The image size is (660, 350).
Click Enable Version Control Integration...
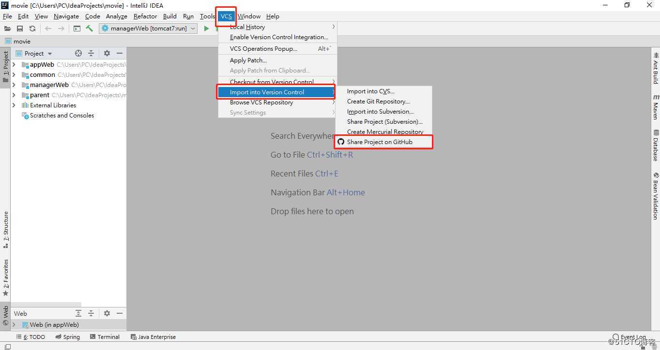click(x=277, y=37)
